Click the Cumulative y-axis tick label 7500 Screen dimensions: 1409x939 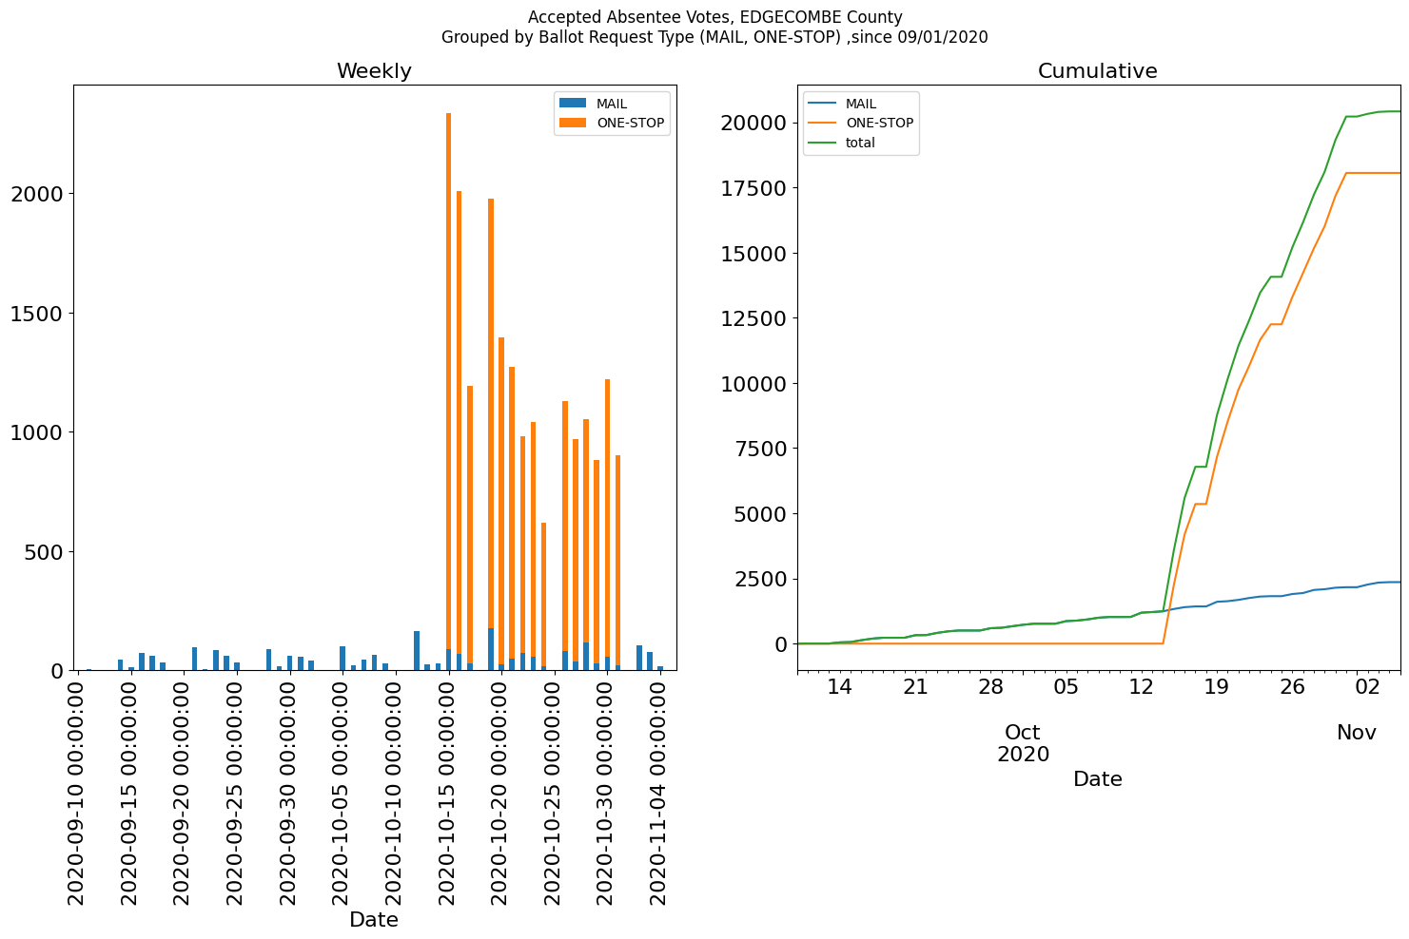(761, 449)
